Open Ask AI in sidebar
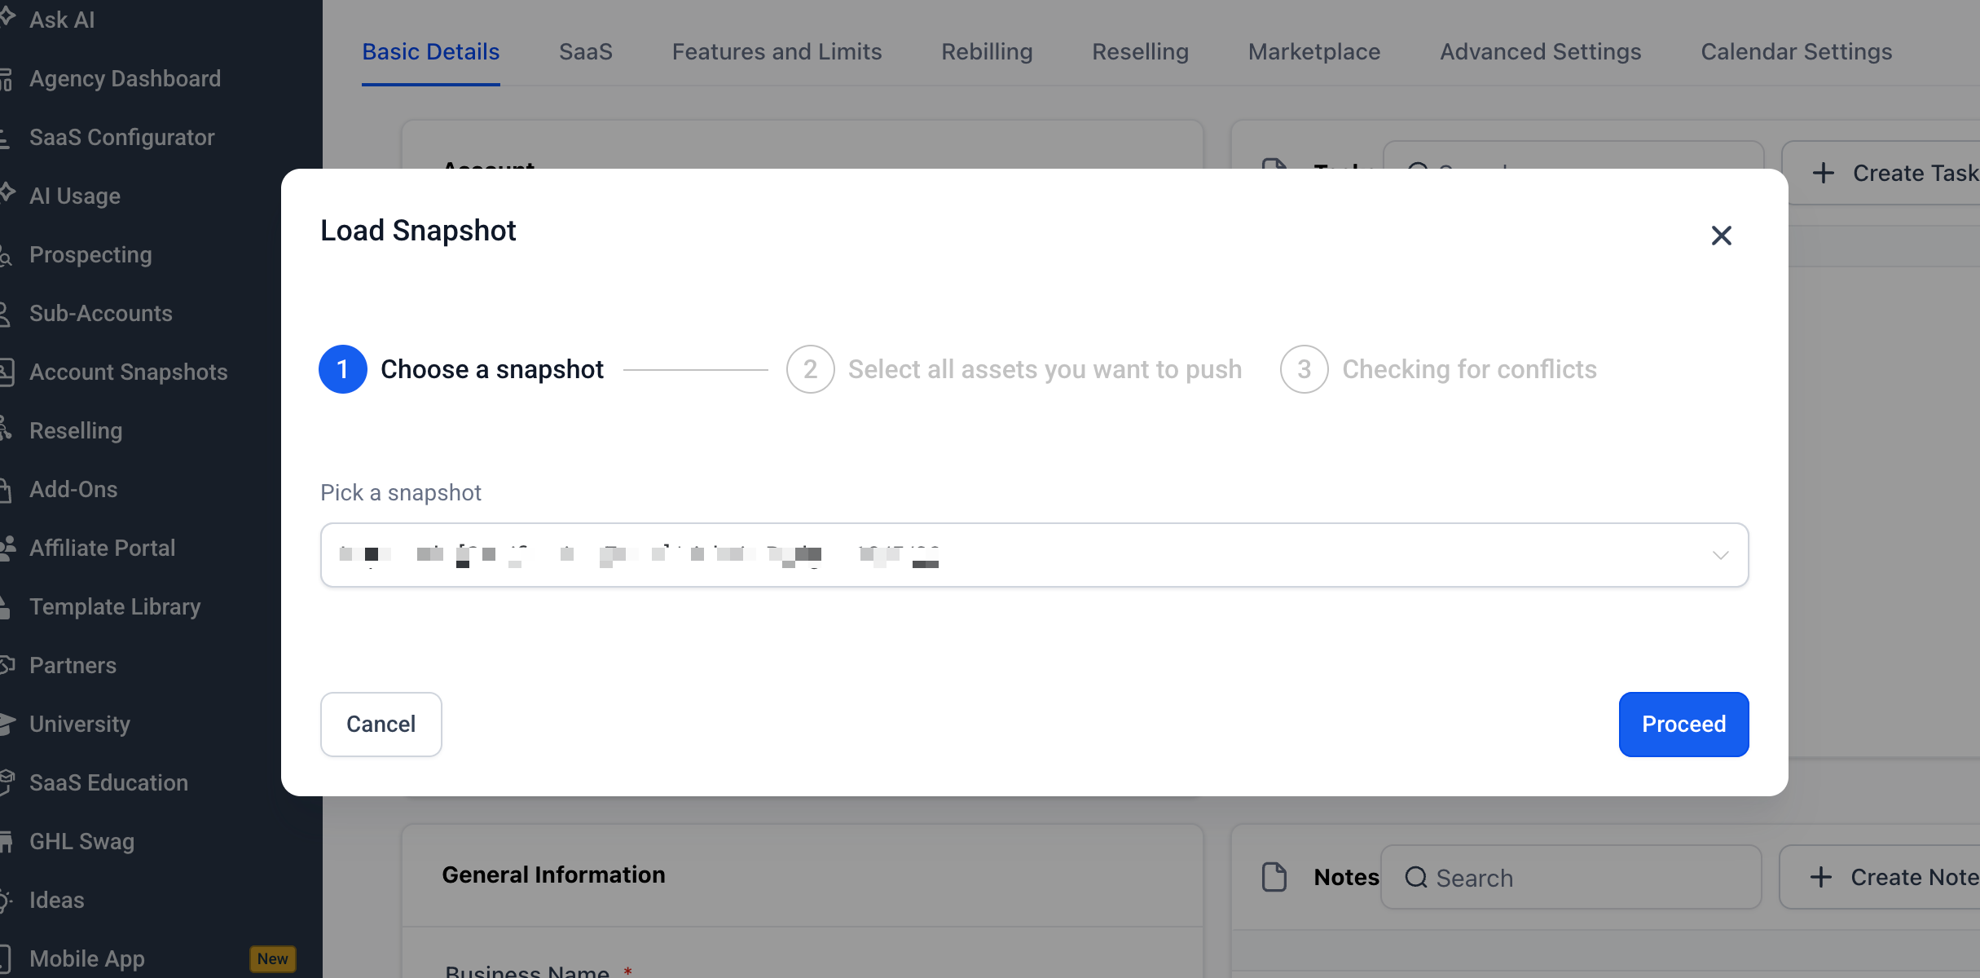Image resolution: width=1980 pixels, height=978 pixels. click(x=62, y=20)
